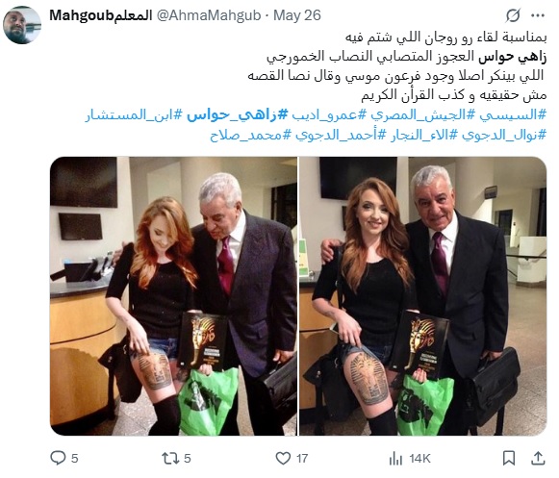Open the May 26 post timestamp
The width and height of the screenshot is (559, 478).
(297, 15)
